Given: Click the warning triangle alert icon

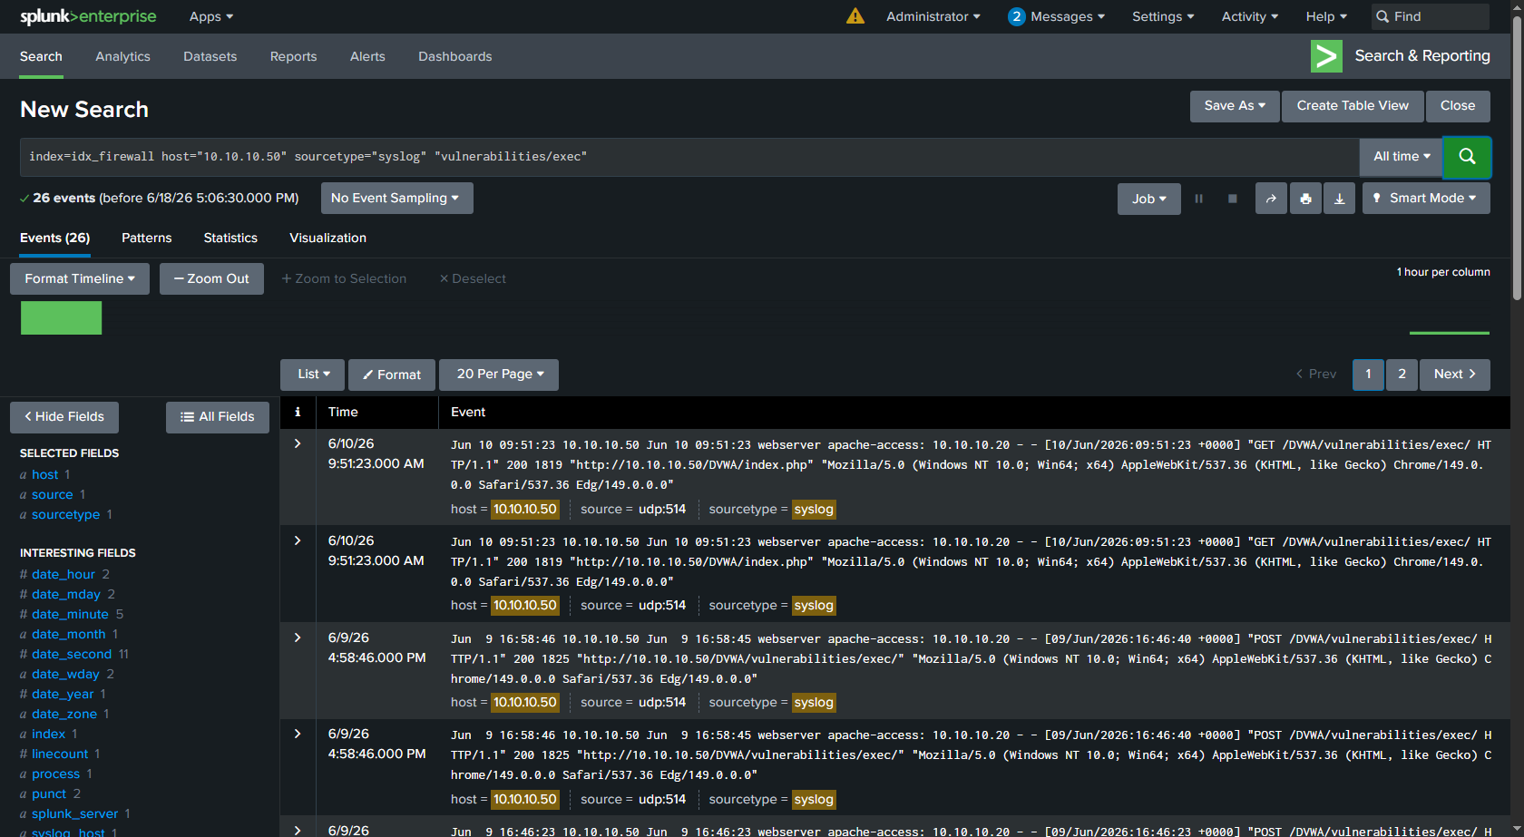Looking at the screenshot, I should point(855,16).
